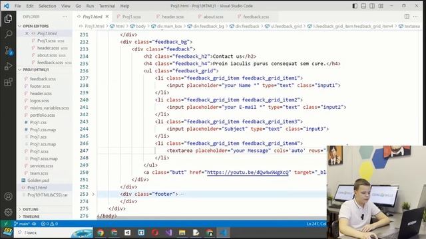The height and width of the screenshot is (239, 426).
Task: Collapse the Open Editors section
Action: (x=35, y=26)
